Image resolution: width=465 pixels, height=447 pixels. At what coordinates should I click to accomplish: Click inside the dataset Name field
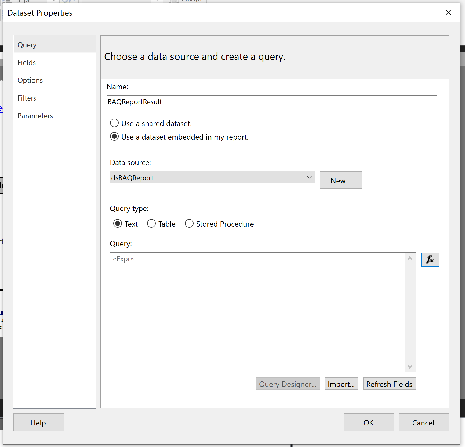[272, 102]
